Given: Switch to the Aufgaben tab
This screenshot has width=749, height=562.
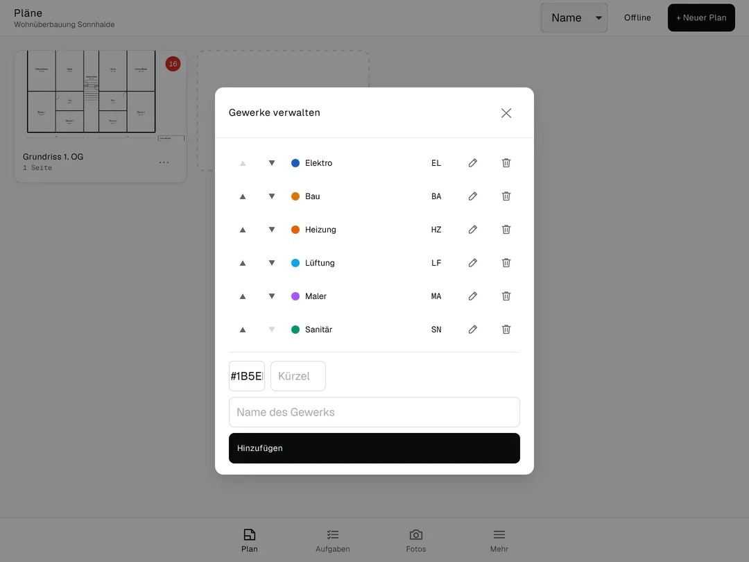Looking at the screenshot, I should tap(332, 540).
